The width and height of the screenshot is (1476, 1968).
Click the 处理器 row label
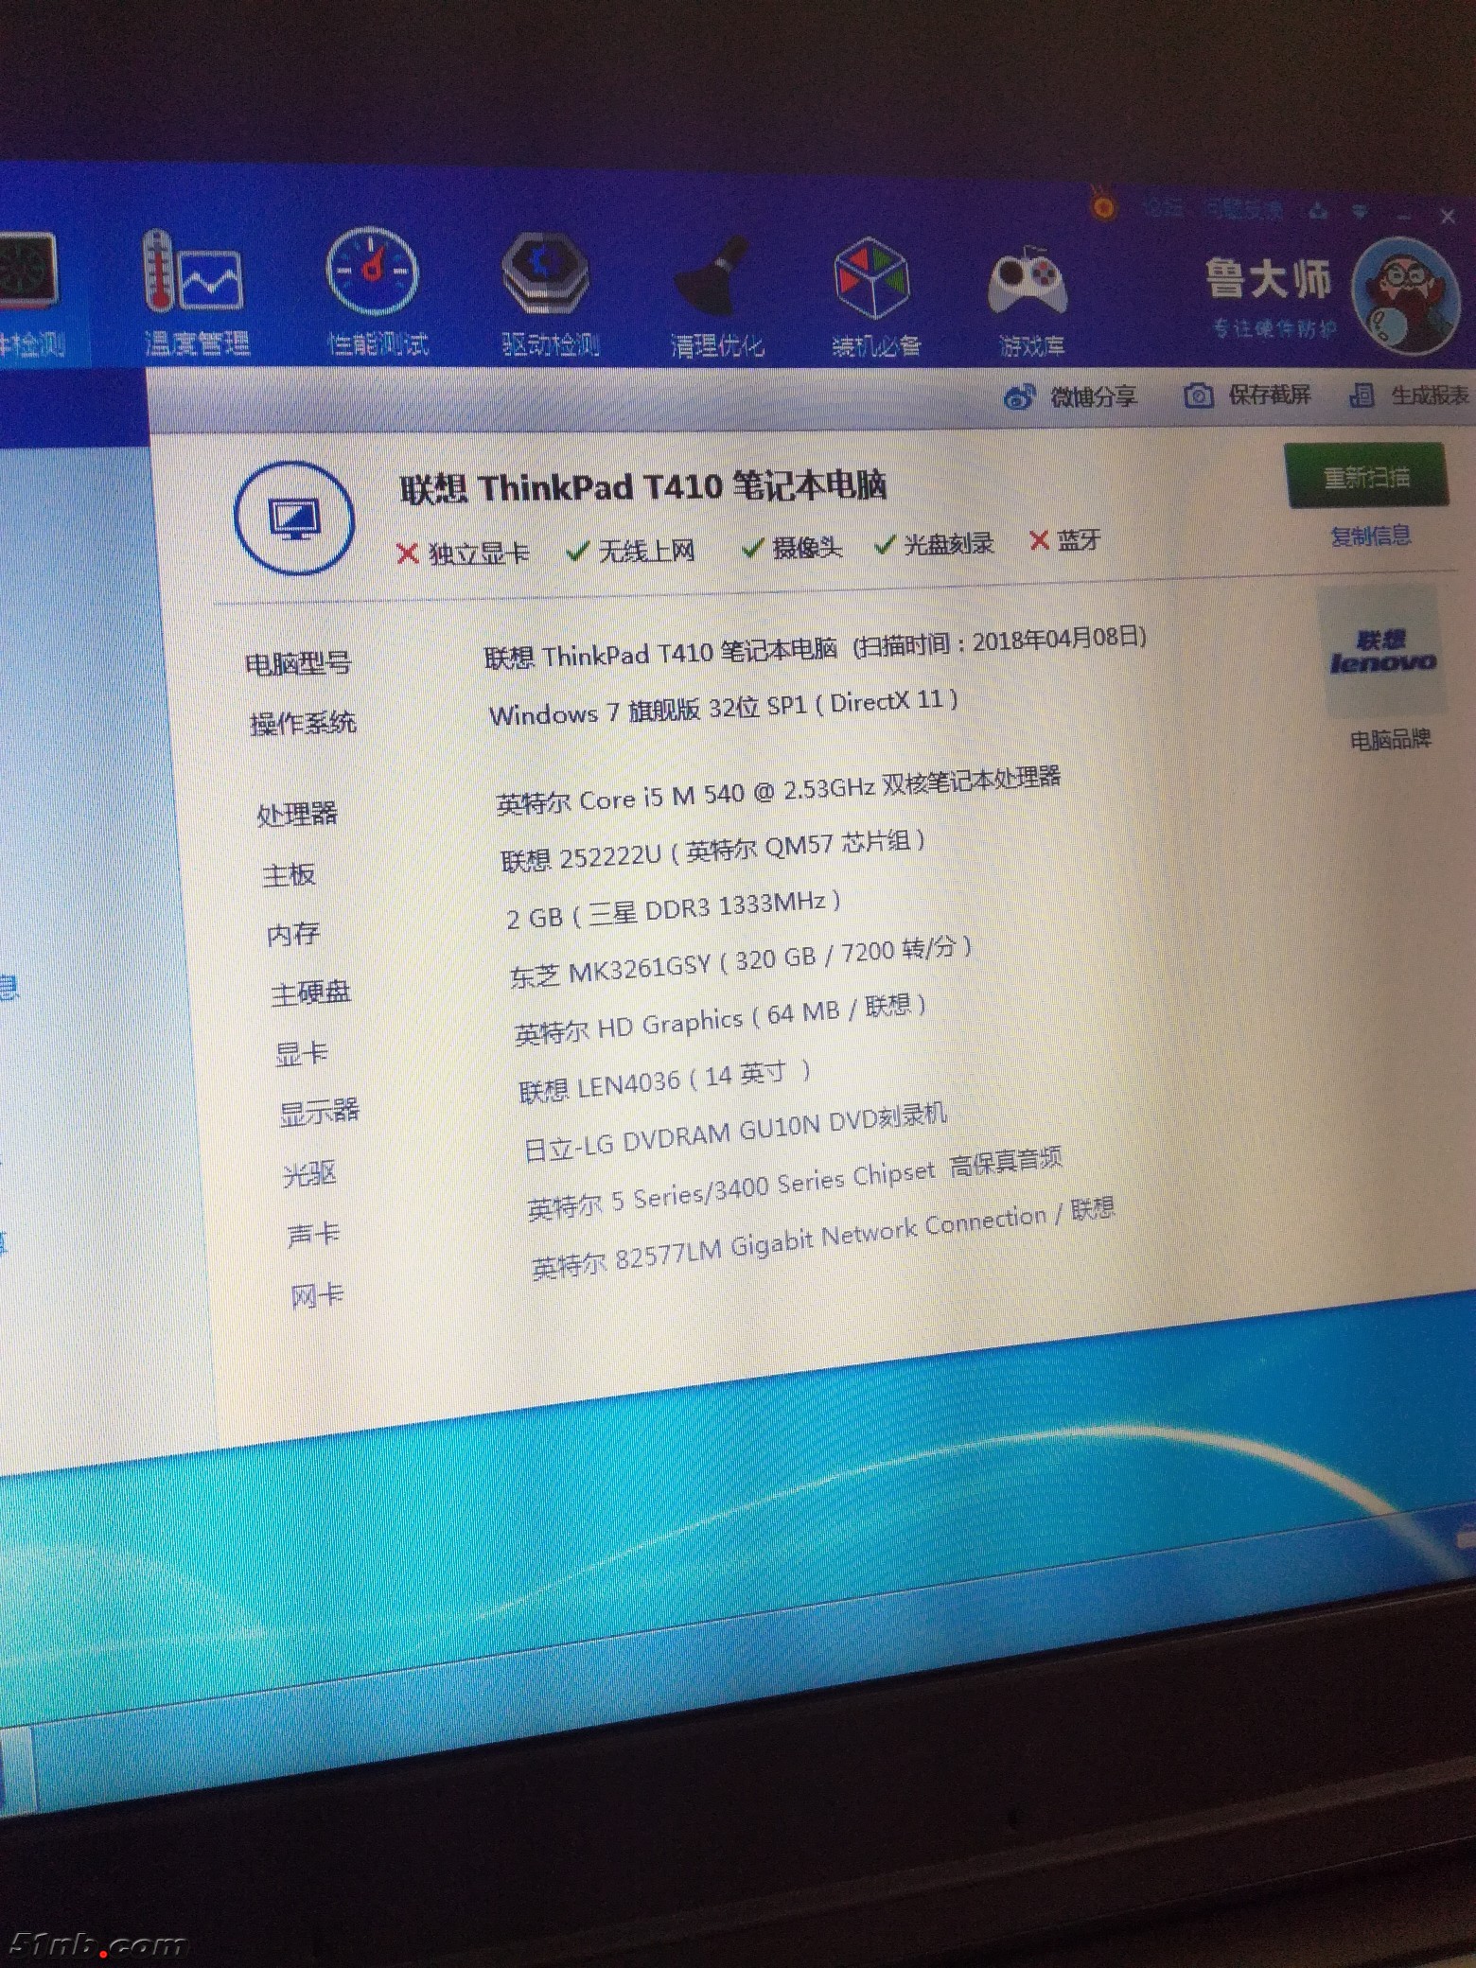297,814
